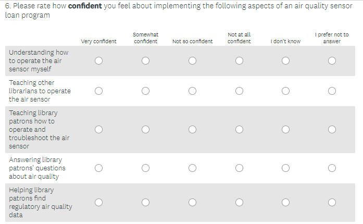
Task: Choose Not so confident for teaching patrons troubleshooting
Action: pyautogui.click(x=192, y=129)
